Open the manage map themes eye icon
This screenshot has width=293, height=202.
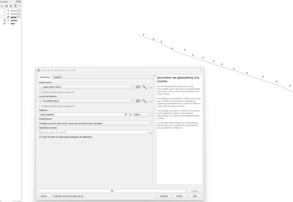[11, 6]
